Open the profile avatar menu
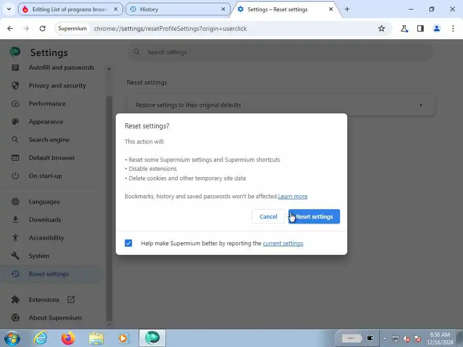This screenshot has height=347, width=463. coord(437,28)
